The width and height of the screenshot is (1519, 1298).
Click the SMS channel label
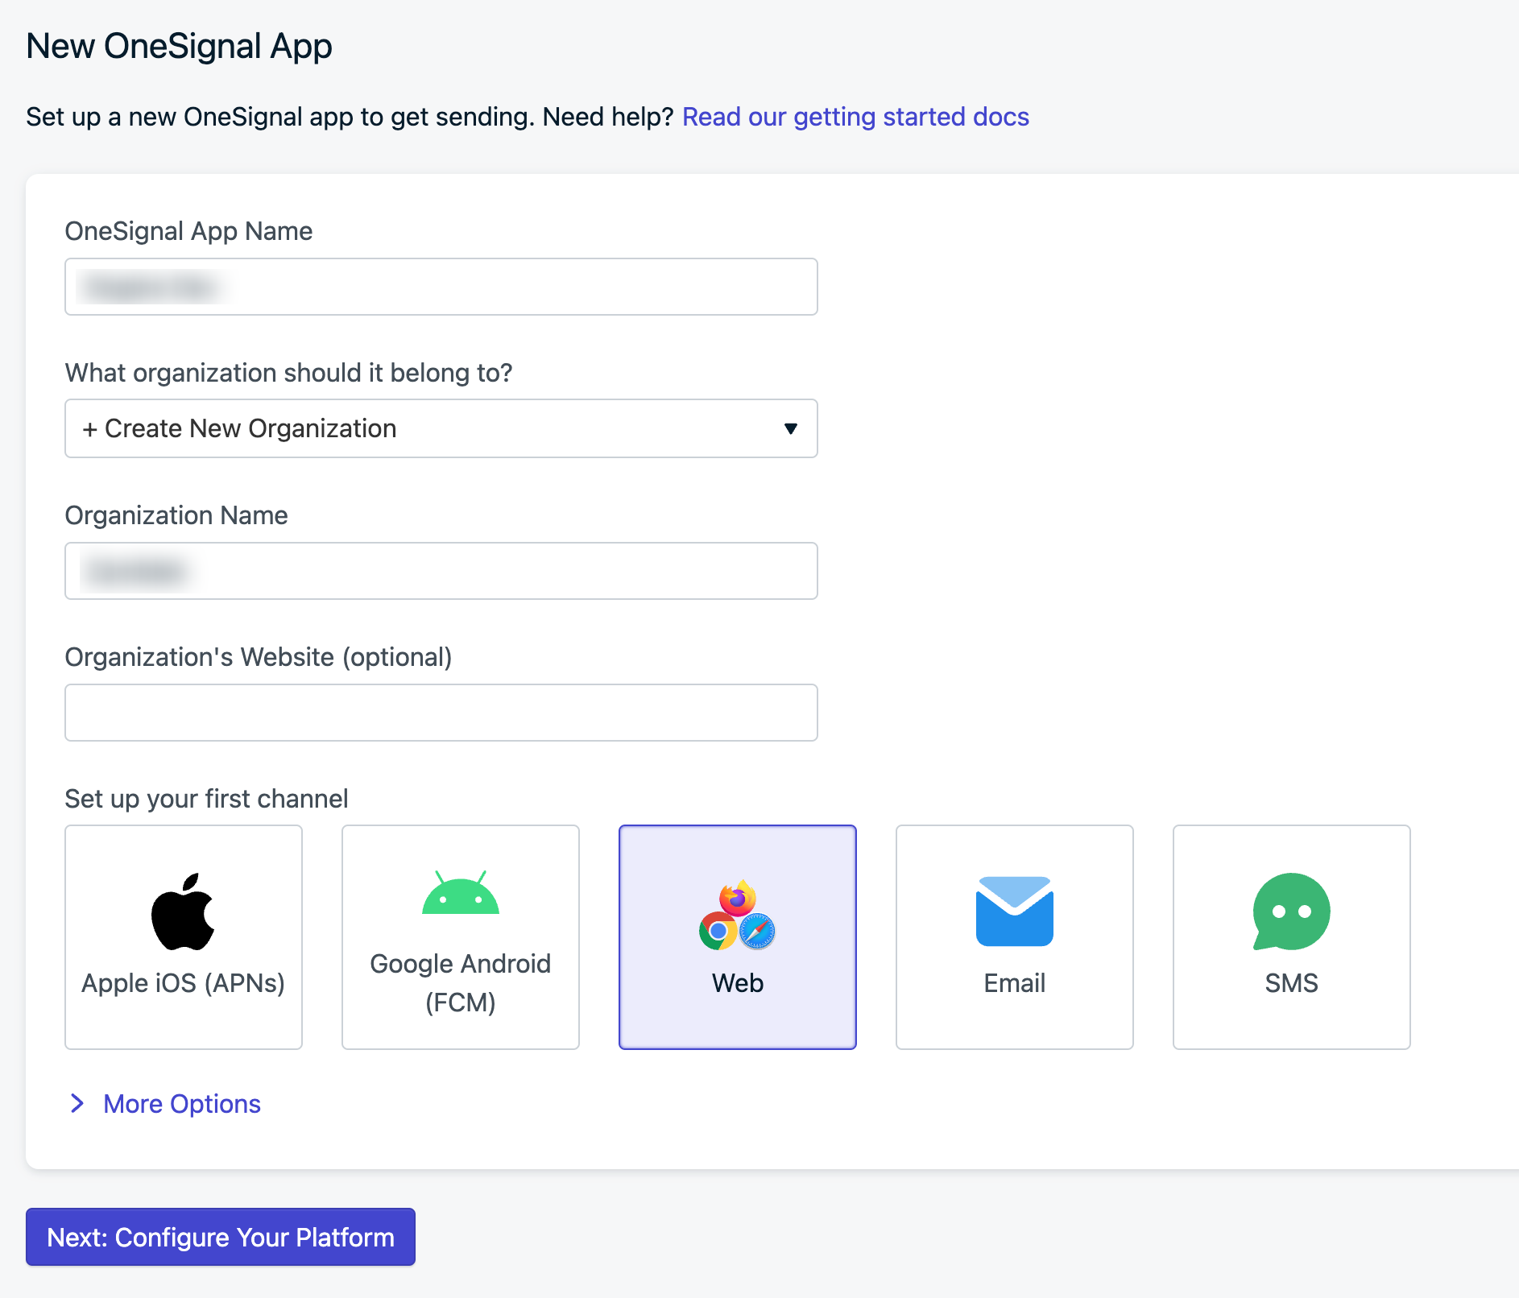(x=1291, y=983)
